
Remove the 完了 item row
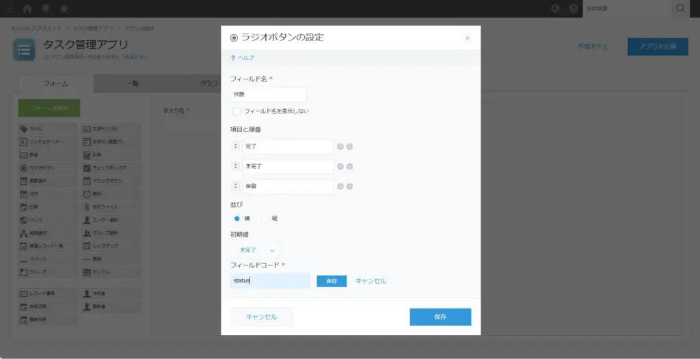pos(349,146)
